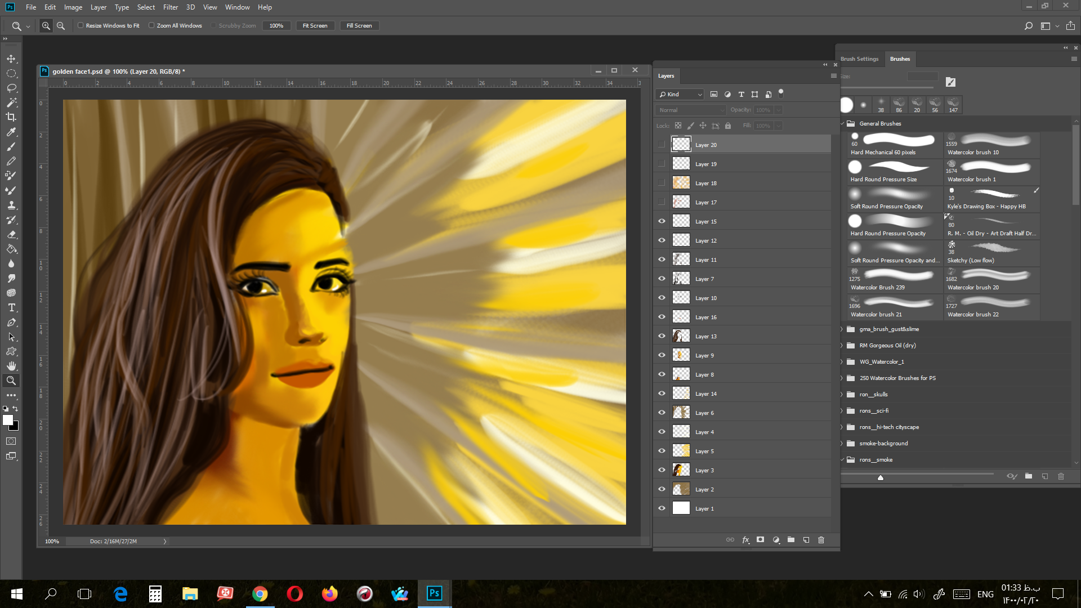Select the Eyedropper tool

[11, 132]
